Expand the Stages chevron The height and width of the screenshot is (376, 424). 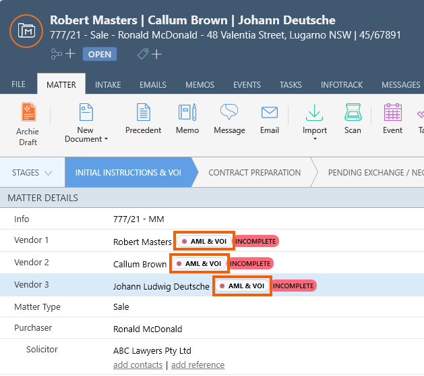point(48,173)
